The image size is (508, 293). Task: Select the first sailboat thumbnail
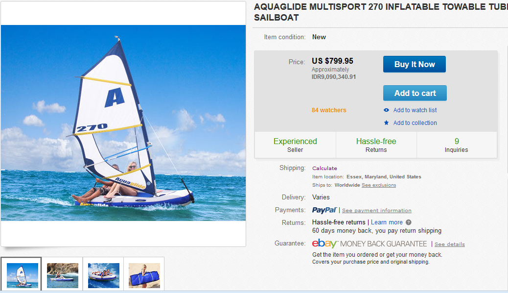[x=21, y=274]
